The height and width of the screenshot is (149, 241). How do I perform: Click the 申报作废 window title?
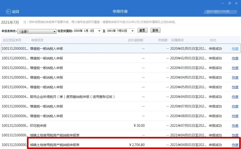tap(120, 12)
